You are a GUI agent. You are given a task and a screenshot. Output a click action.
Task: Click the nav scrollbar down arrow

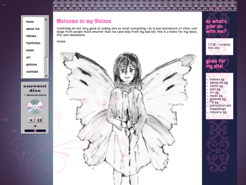coord(46,75)
